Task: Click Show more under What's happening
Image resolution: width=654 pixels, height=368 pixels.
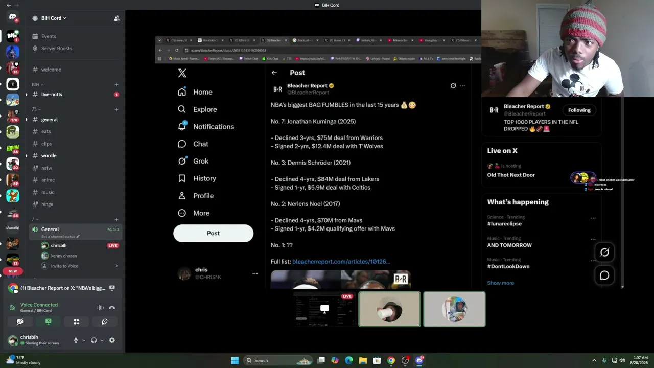Action: click(x=501, y=283)
